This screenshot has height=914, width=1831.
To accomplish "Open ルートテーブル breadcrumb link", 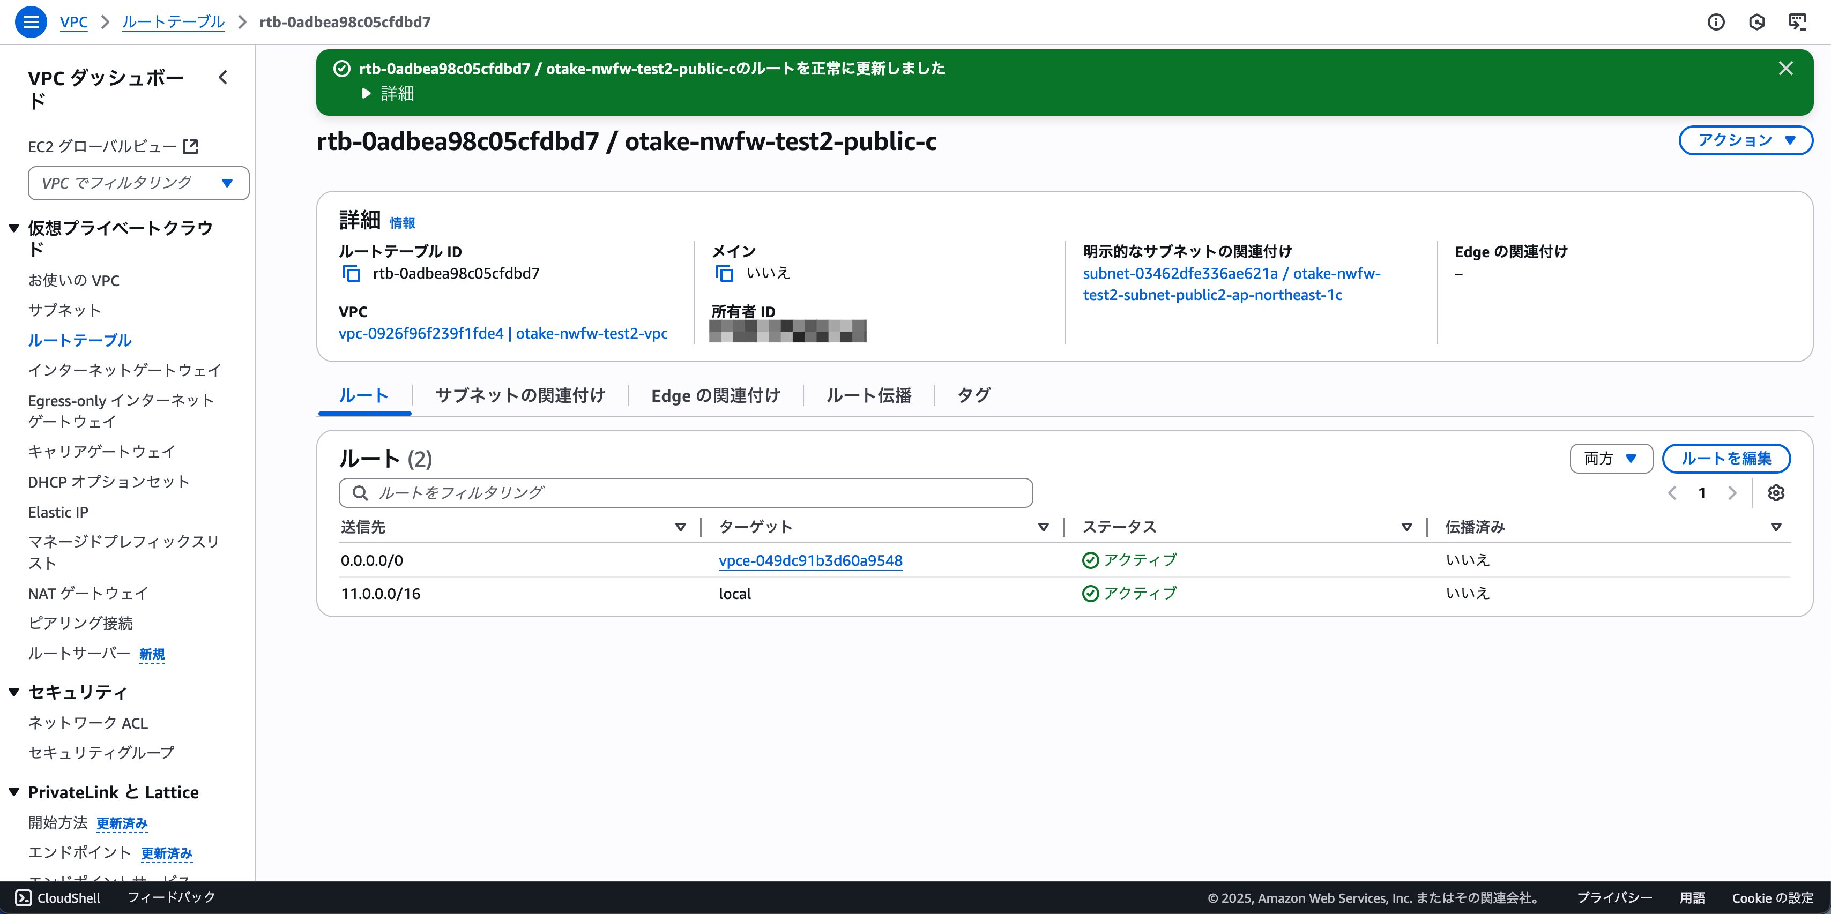I will [174, 22].
